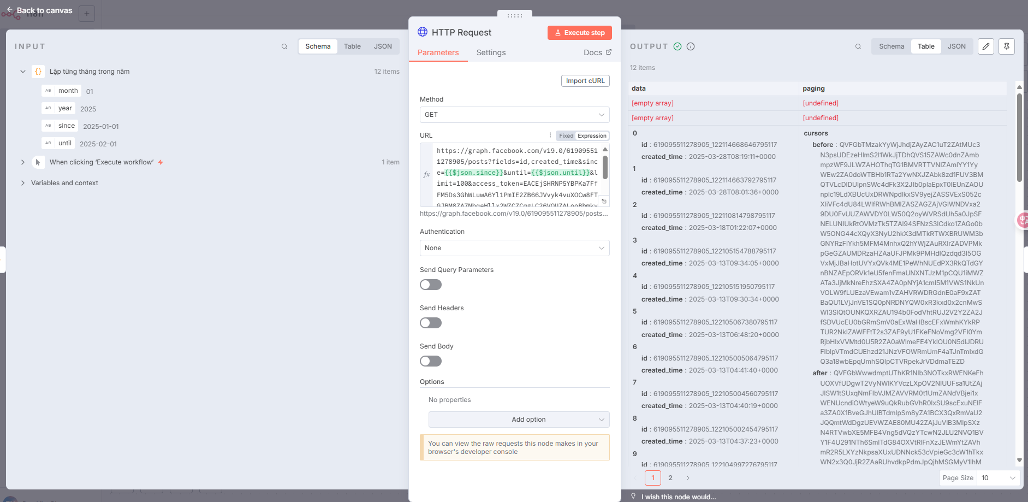Select output page 1
The height and width of the screenshot is (502, 1028).
(x=653, y=478)
